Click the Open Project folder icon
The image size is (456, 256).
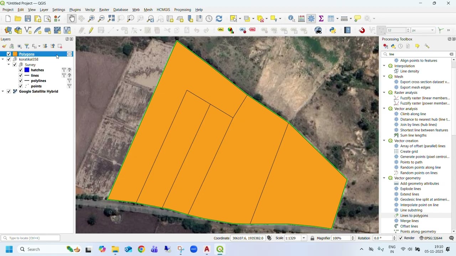[x=18, y=18]
